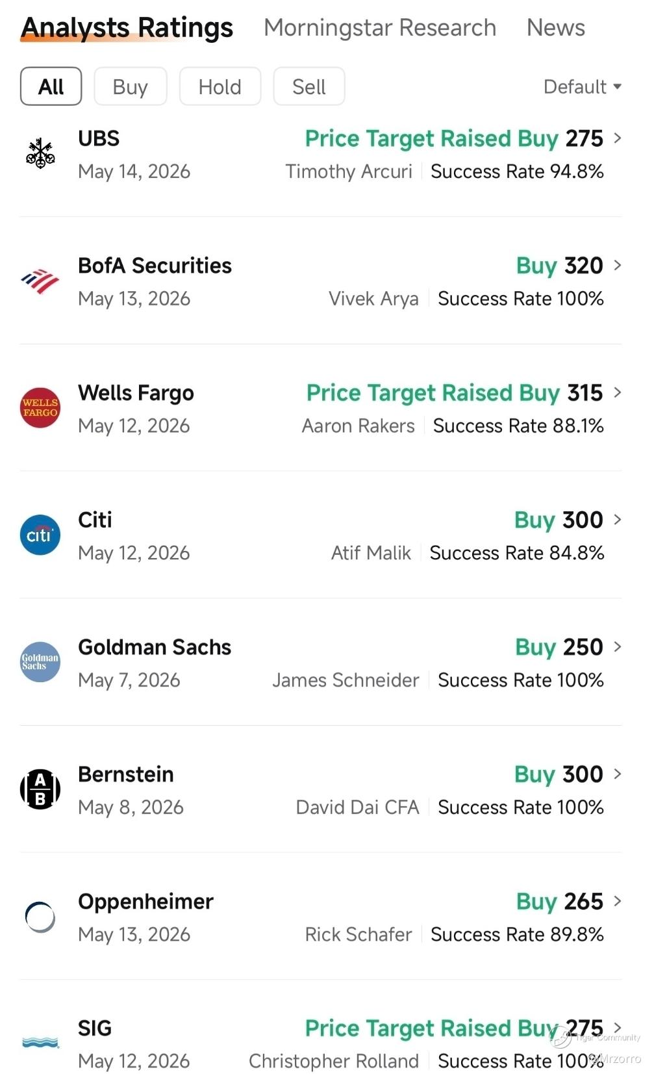The width and height of the screenshot is (654, 1074).
Task: Select the All filter
Action: [x=51, y=86]
